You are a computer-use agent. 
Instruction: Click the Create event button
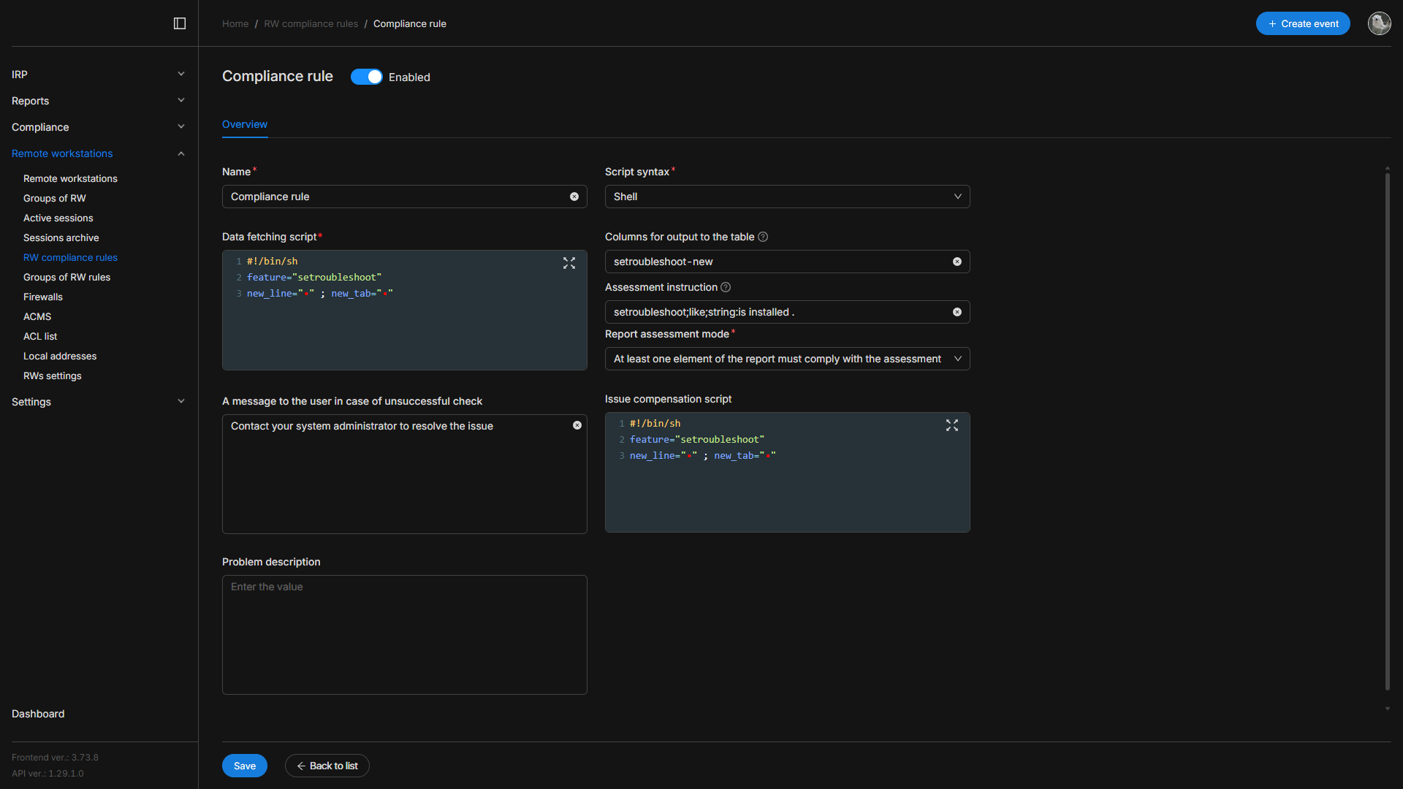click(1303, 23)
